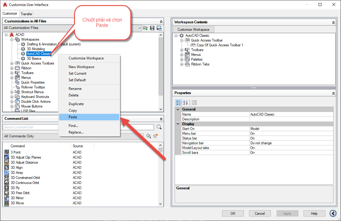
Task: Choose Paste from the context menu
Action: tap(73, 117)
